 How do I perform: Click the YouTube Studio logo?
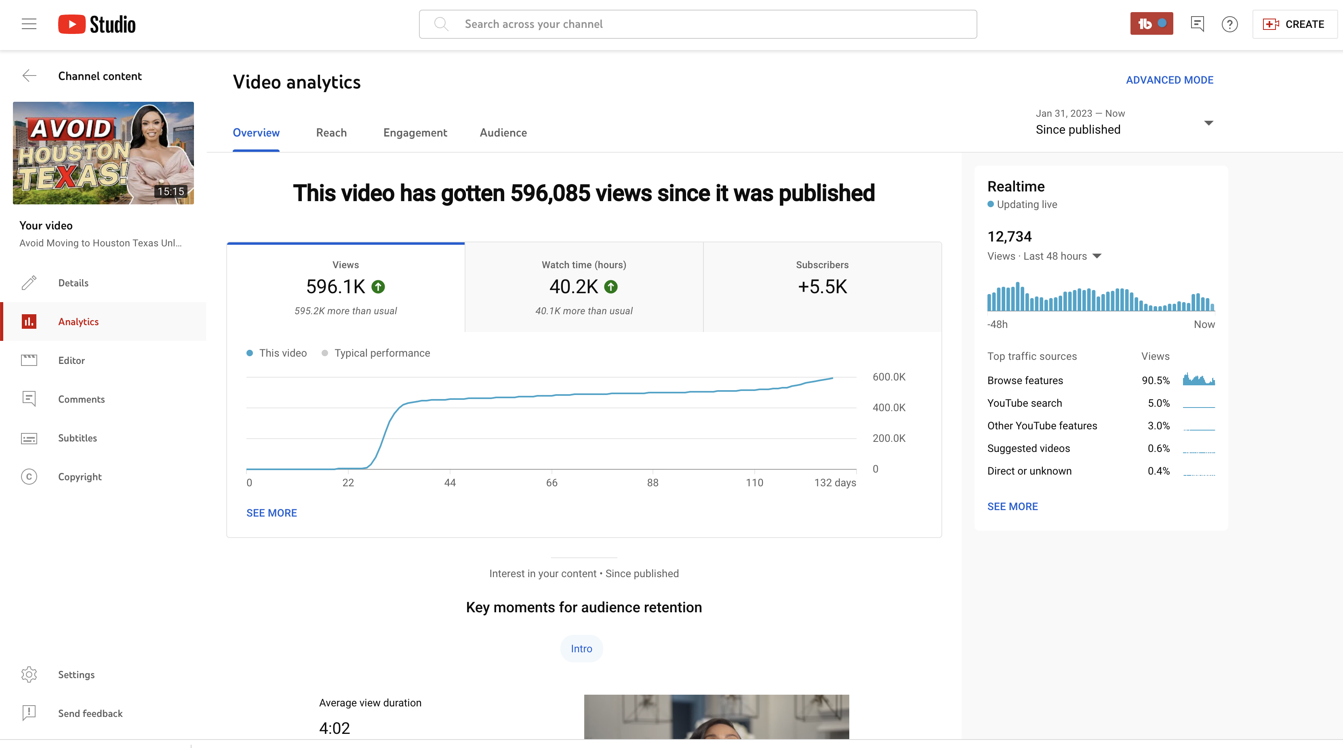pos(97,24)
